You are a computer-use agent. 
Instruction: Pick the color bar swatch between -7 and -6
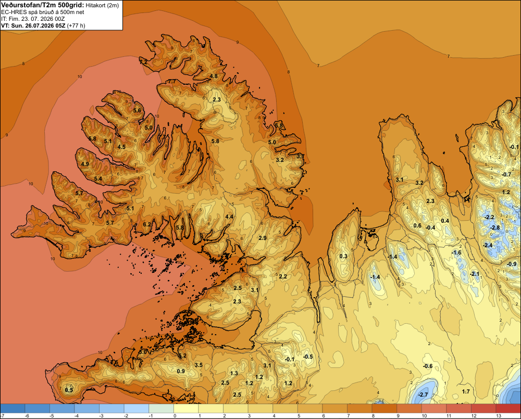[13, 409]
